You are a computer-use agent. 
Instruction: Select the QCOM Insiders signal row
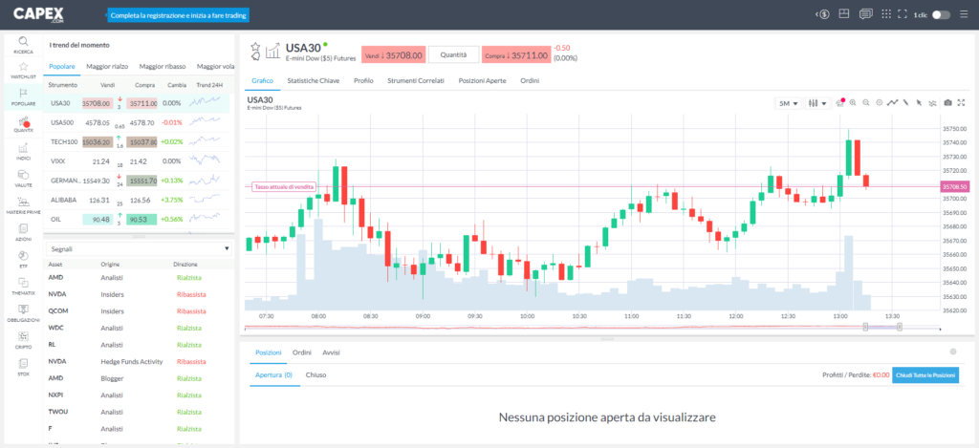140,310
